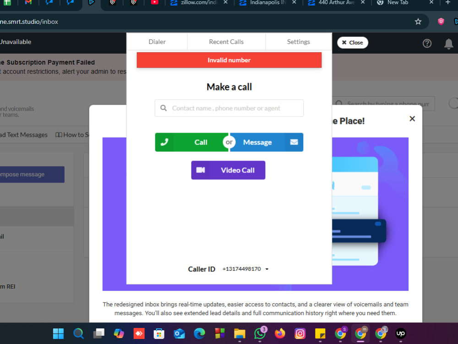Switch to the Dialer tab

pos(157,42)
